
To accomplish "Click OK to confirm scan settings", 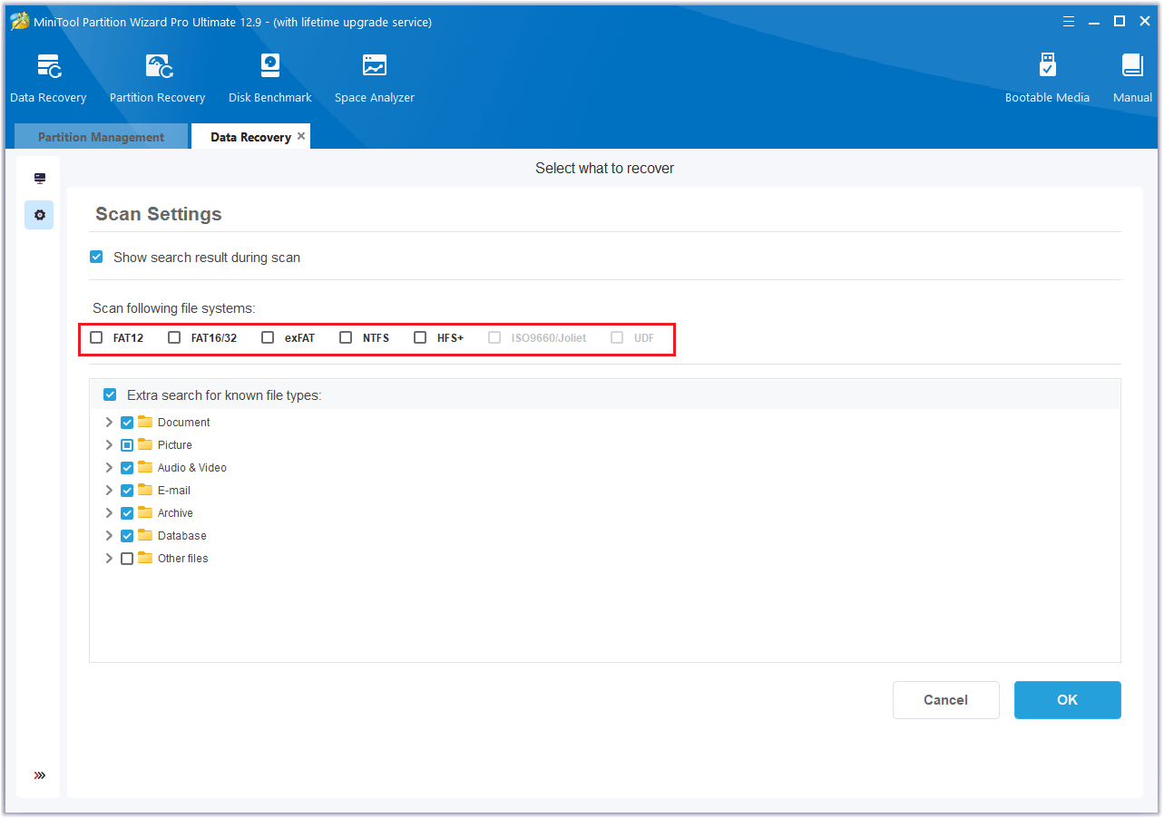I will [x=1067, y=700].
